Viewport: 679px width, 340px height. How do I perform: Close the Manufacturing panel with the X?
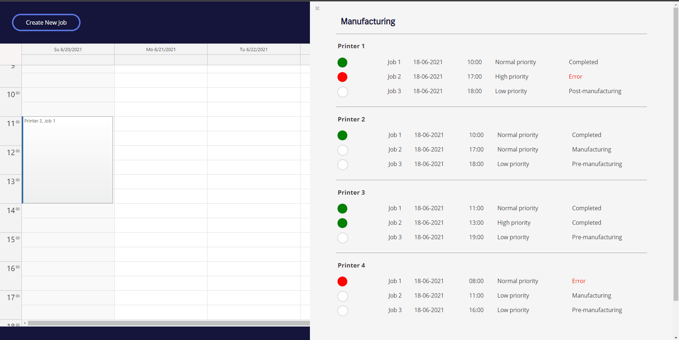coord(317,8)
